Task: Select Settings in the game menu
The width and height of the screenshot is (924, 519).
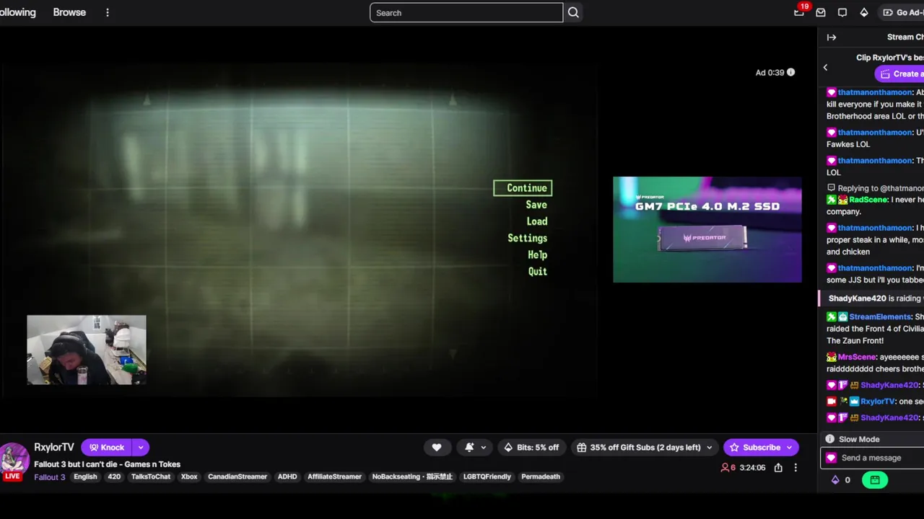Action: click(528, 238)
